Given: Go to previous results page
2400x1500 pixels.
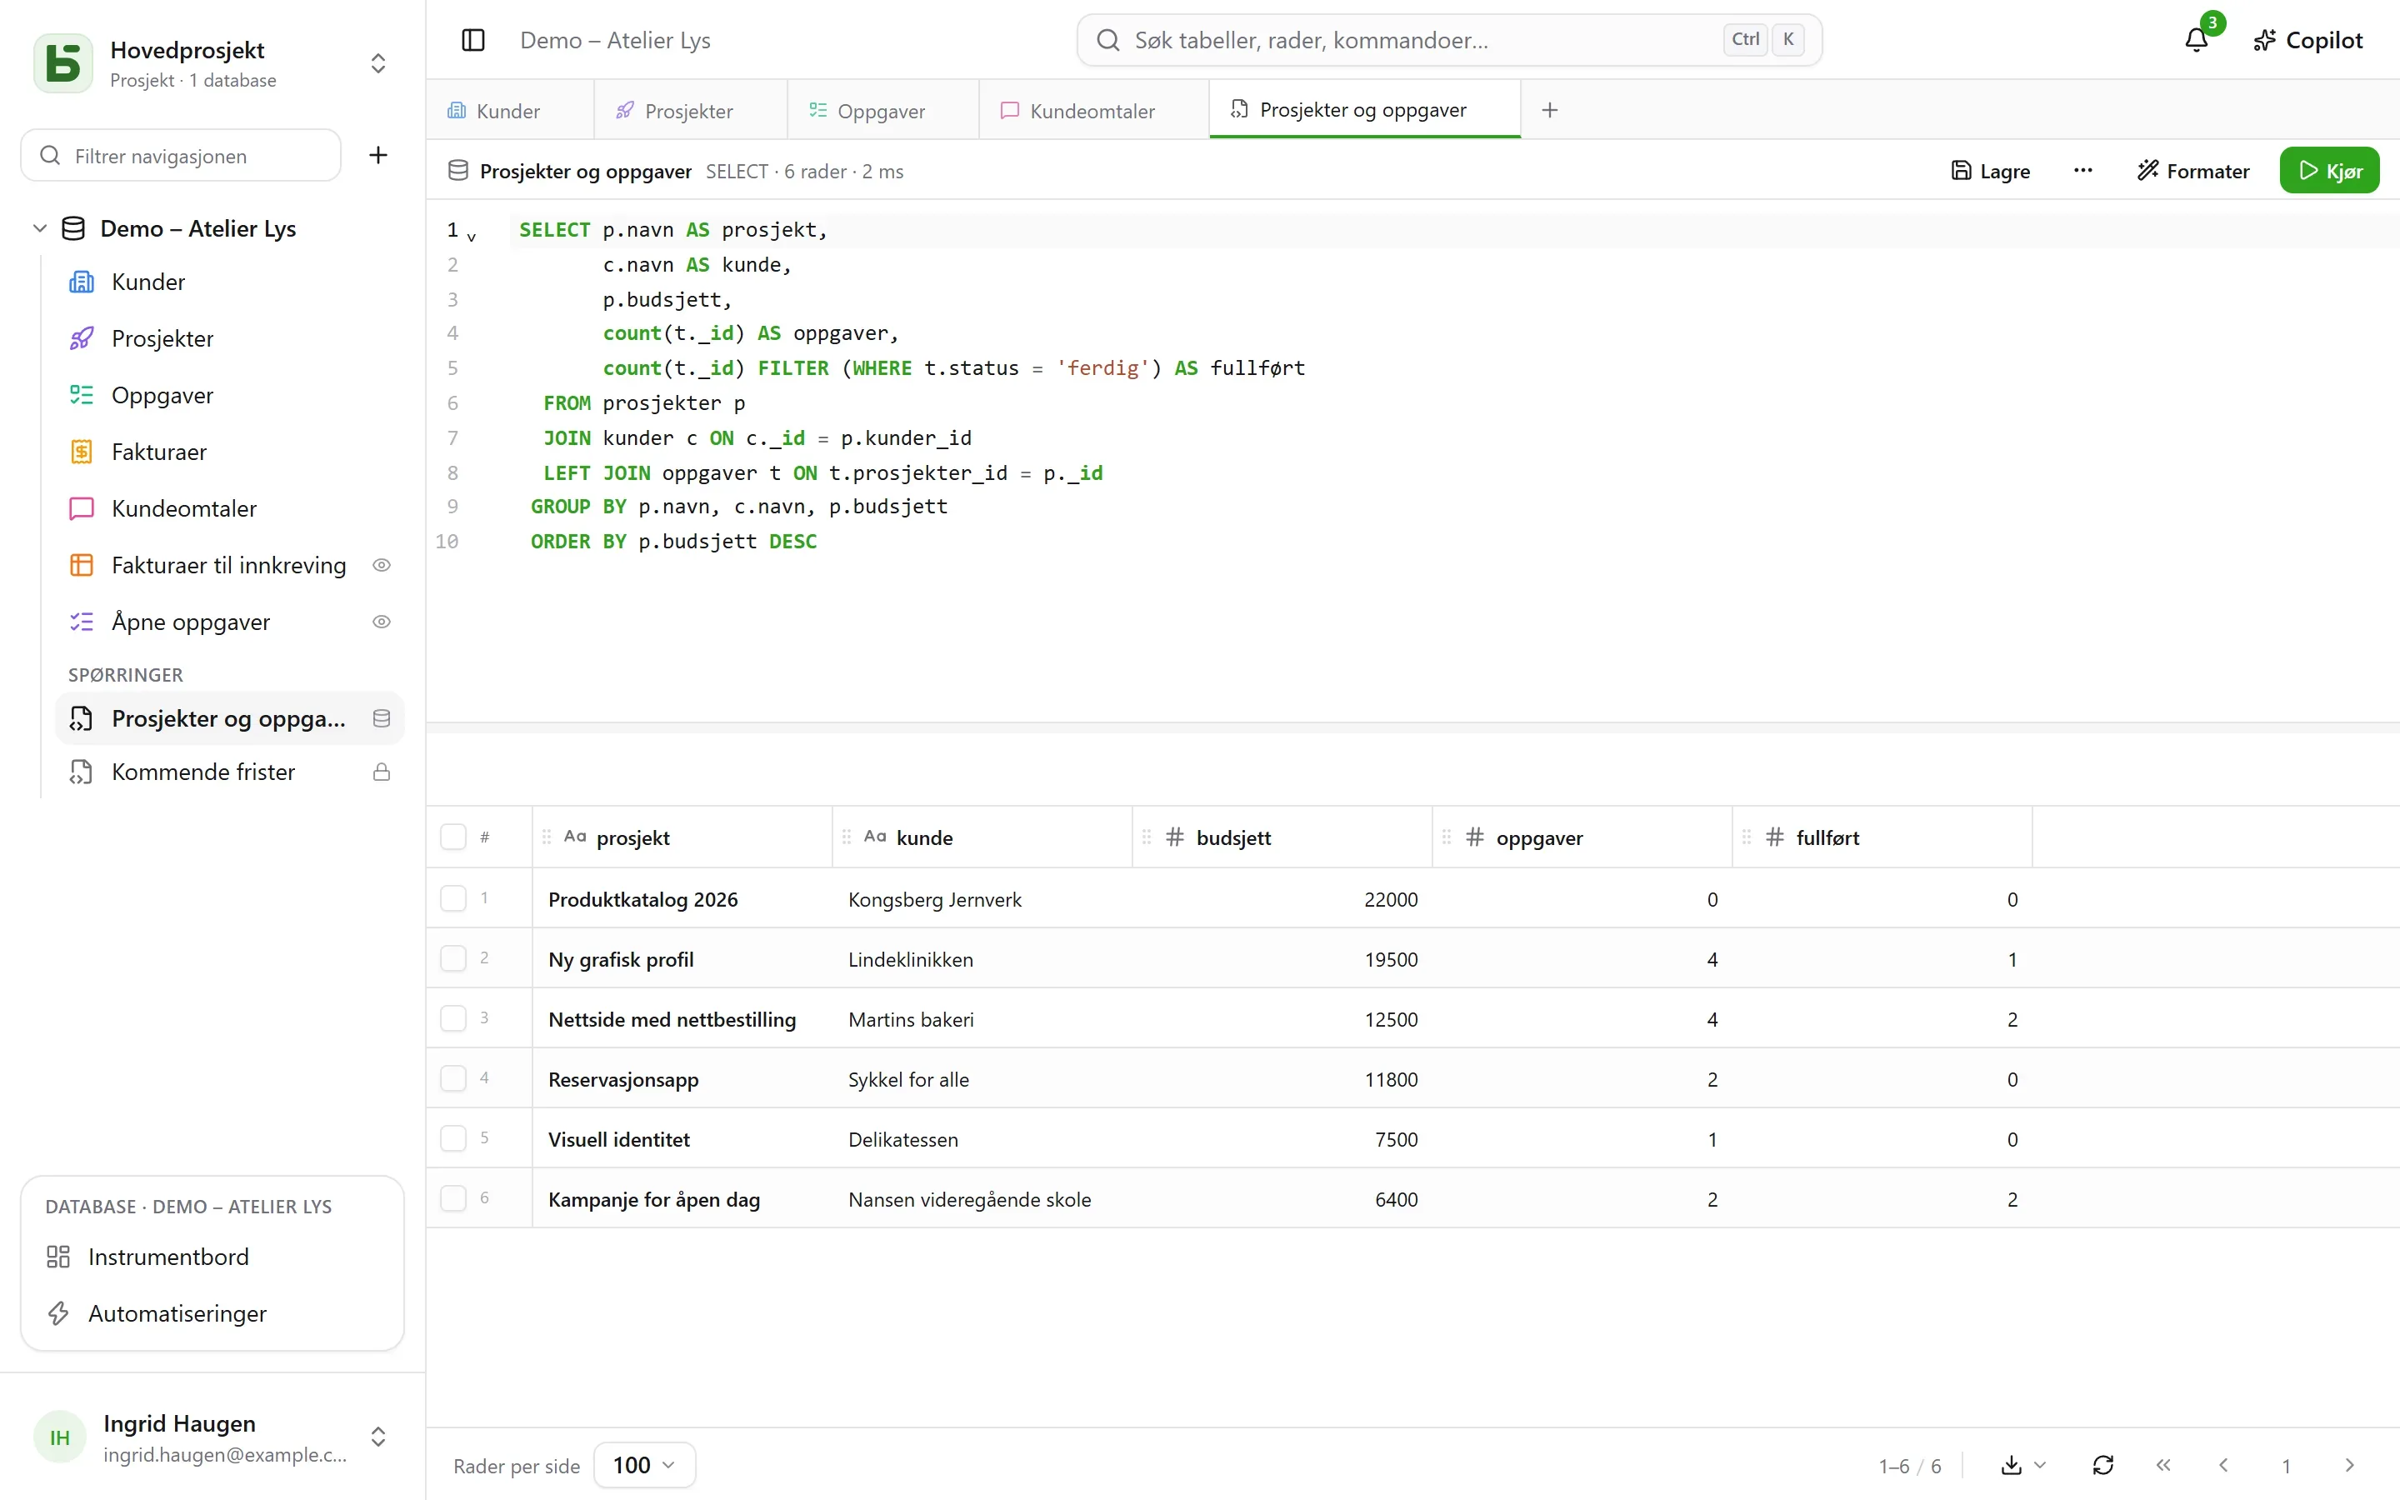Looking at the screenshot, I should pos(2223,1465).
